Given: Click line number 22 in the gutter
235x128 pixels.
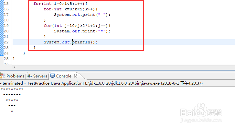Looking at the screenshot, I should [x=6, y=42].
